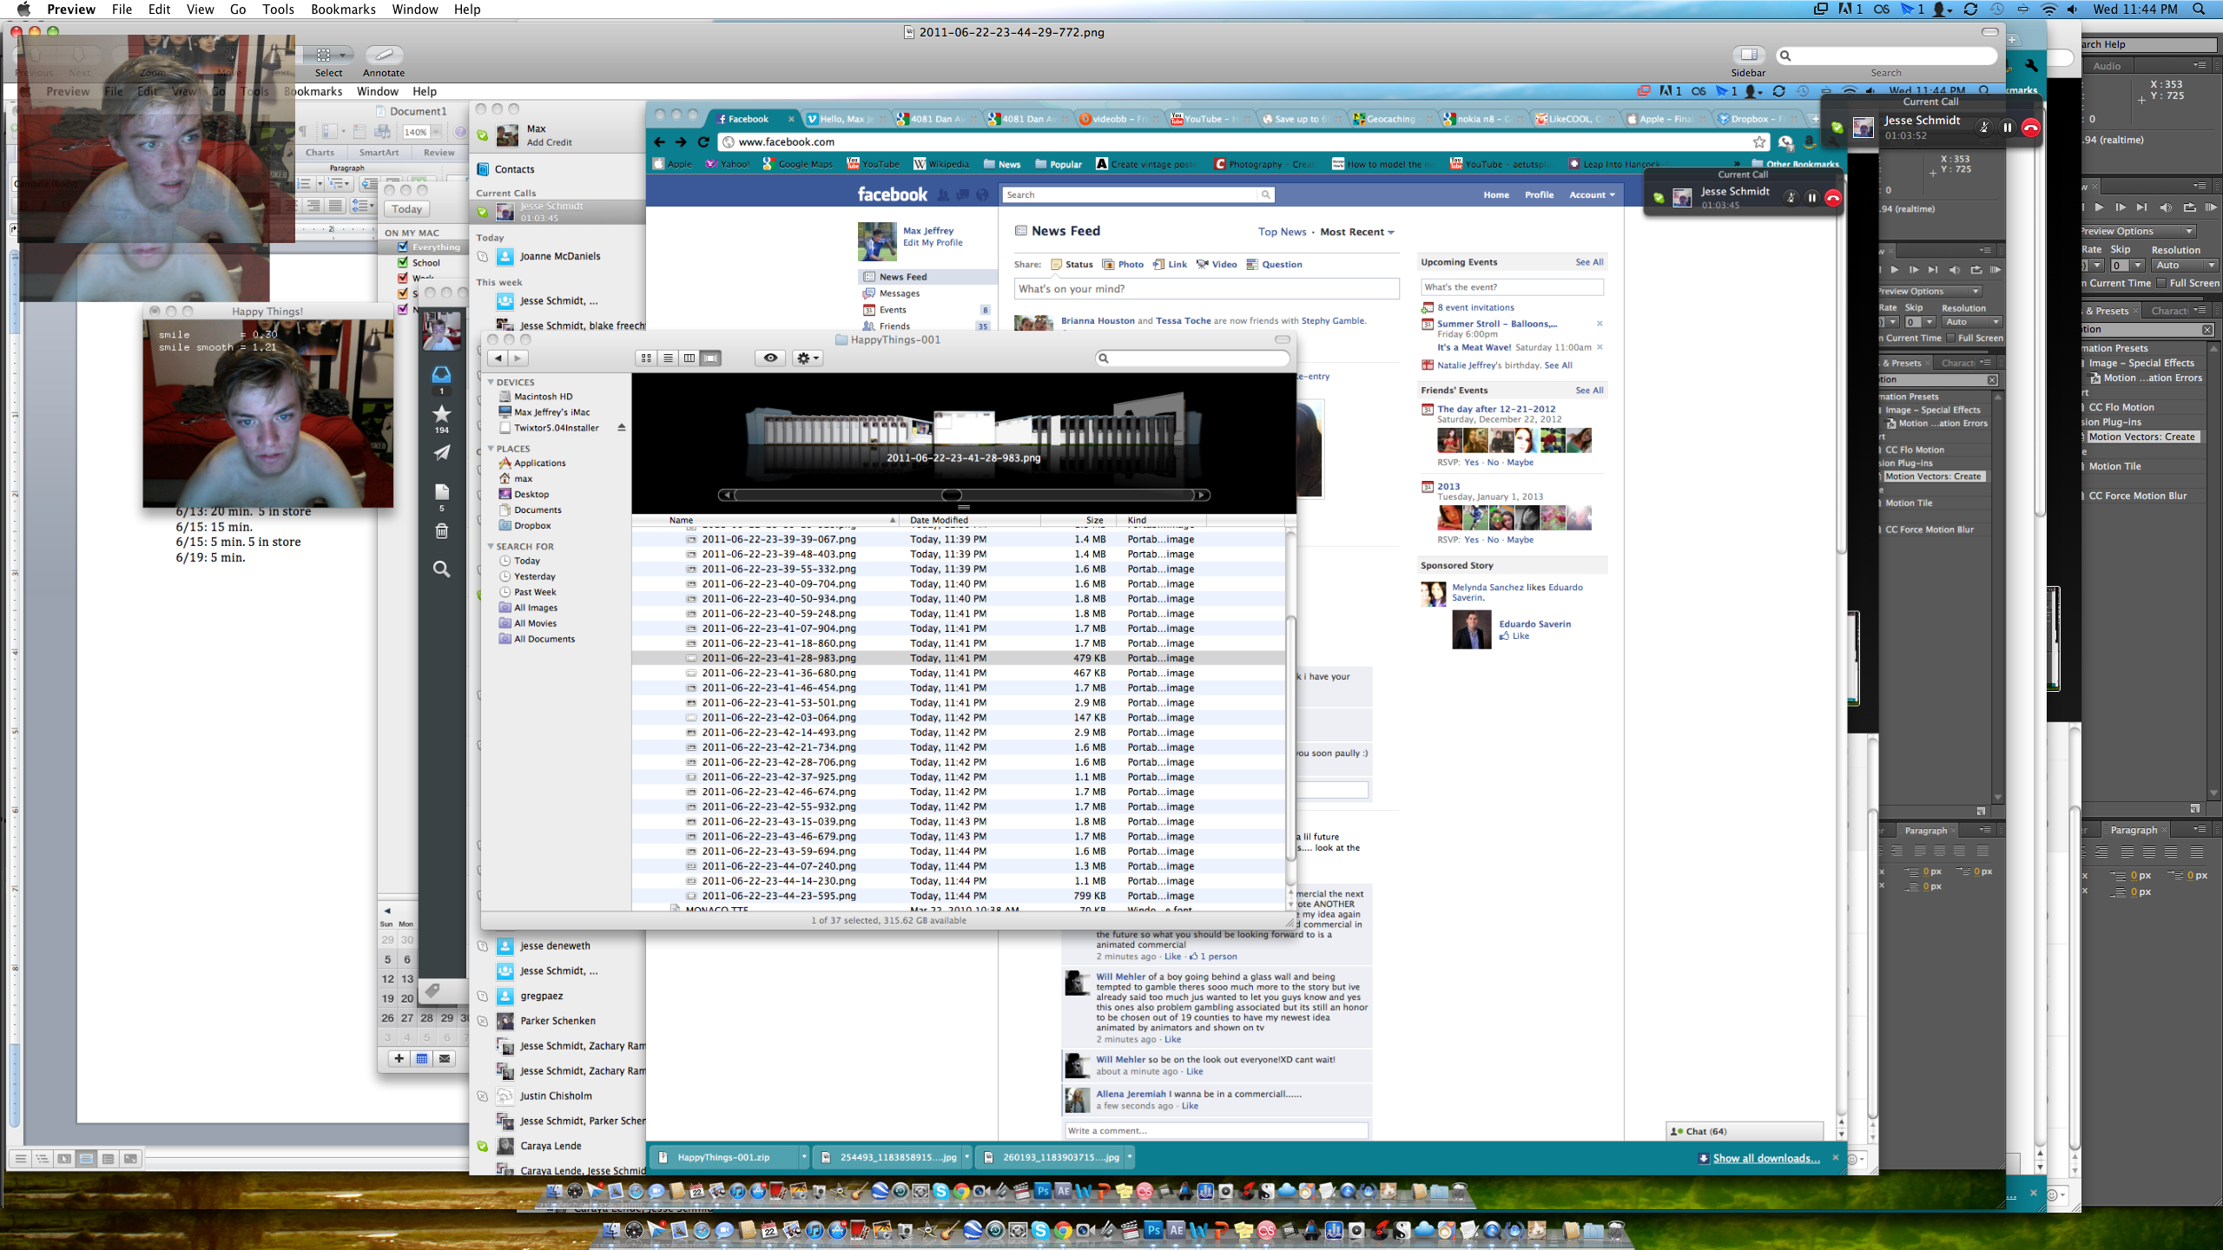Toggle the far-right Full Screen checkbox
The image size is (2223, 1250).
point(2161,283)
